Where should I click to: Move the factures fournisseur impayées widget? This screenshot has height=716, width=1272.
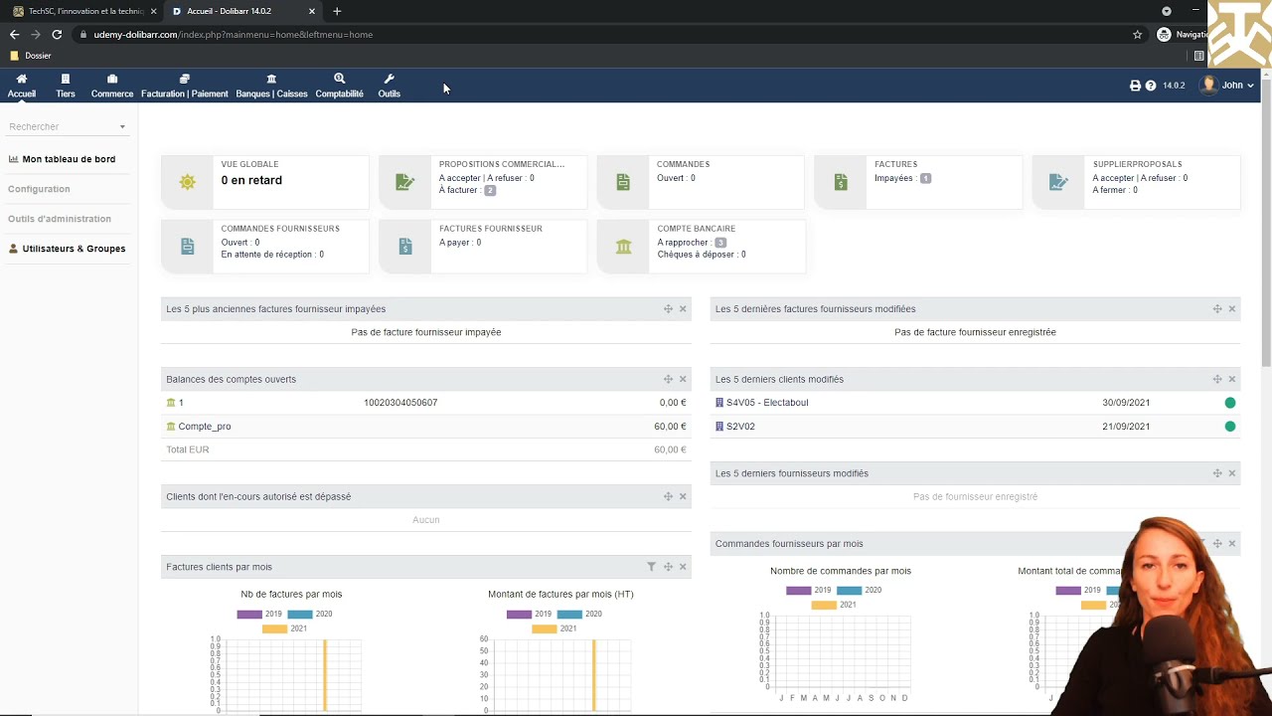668,309
